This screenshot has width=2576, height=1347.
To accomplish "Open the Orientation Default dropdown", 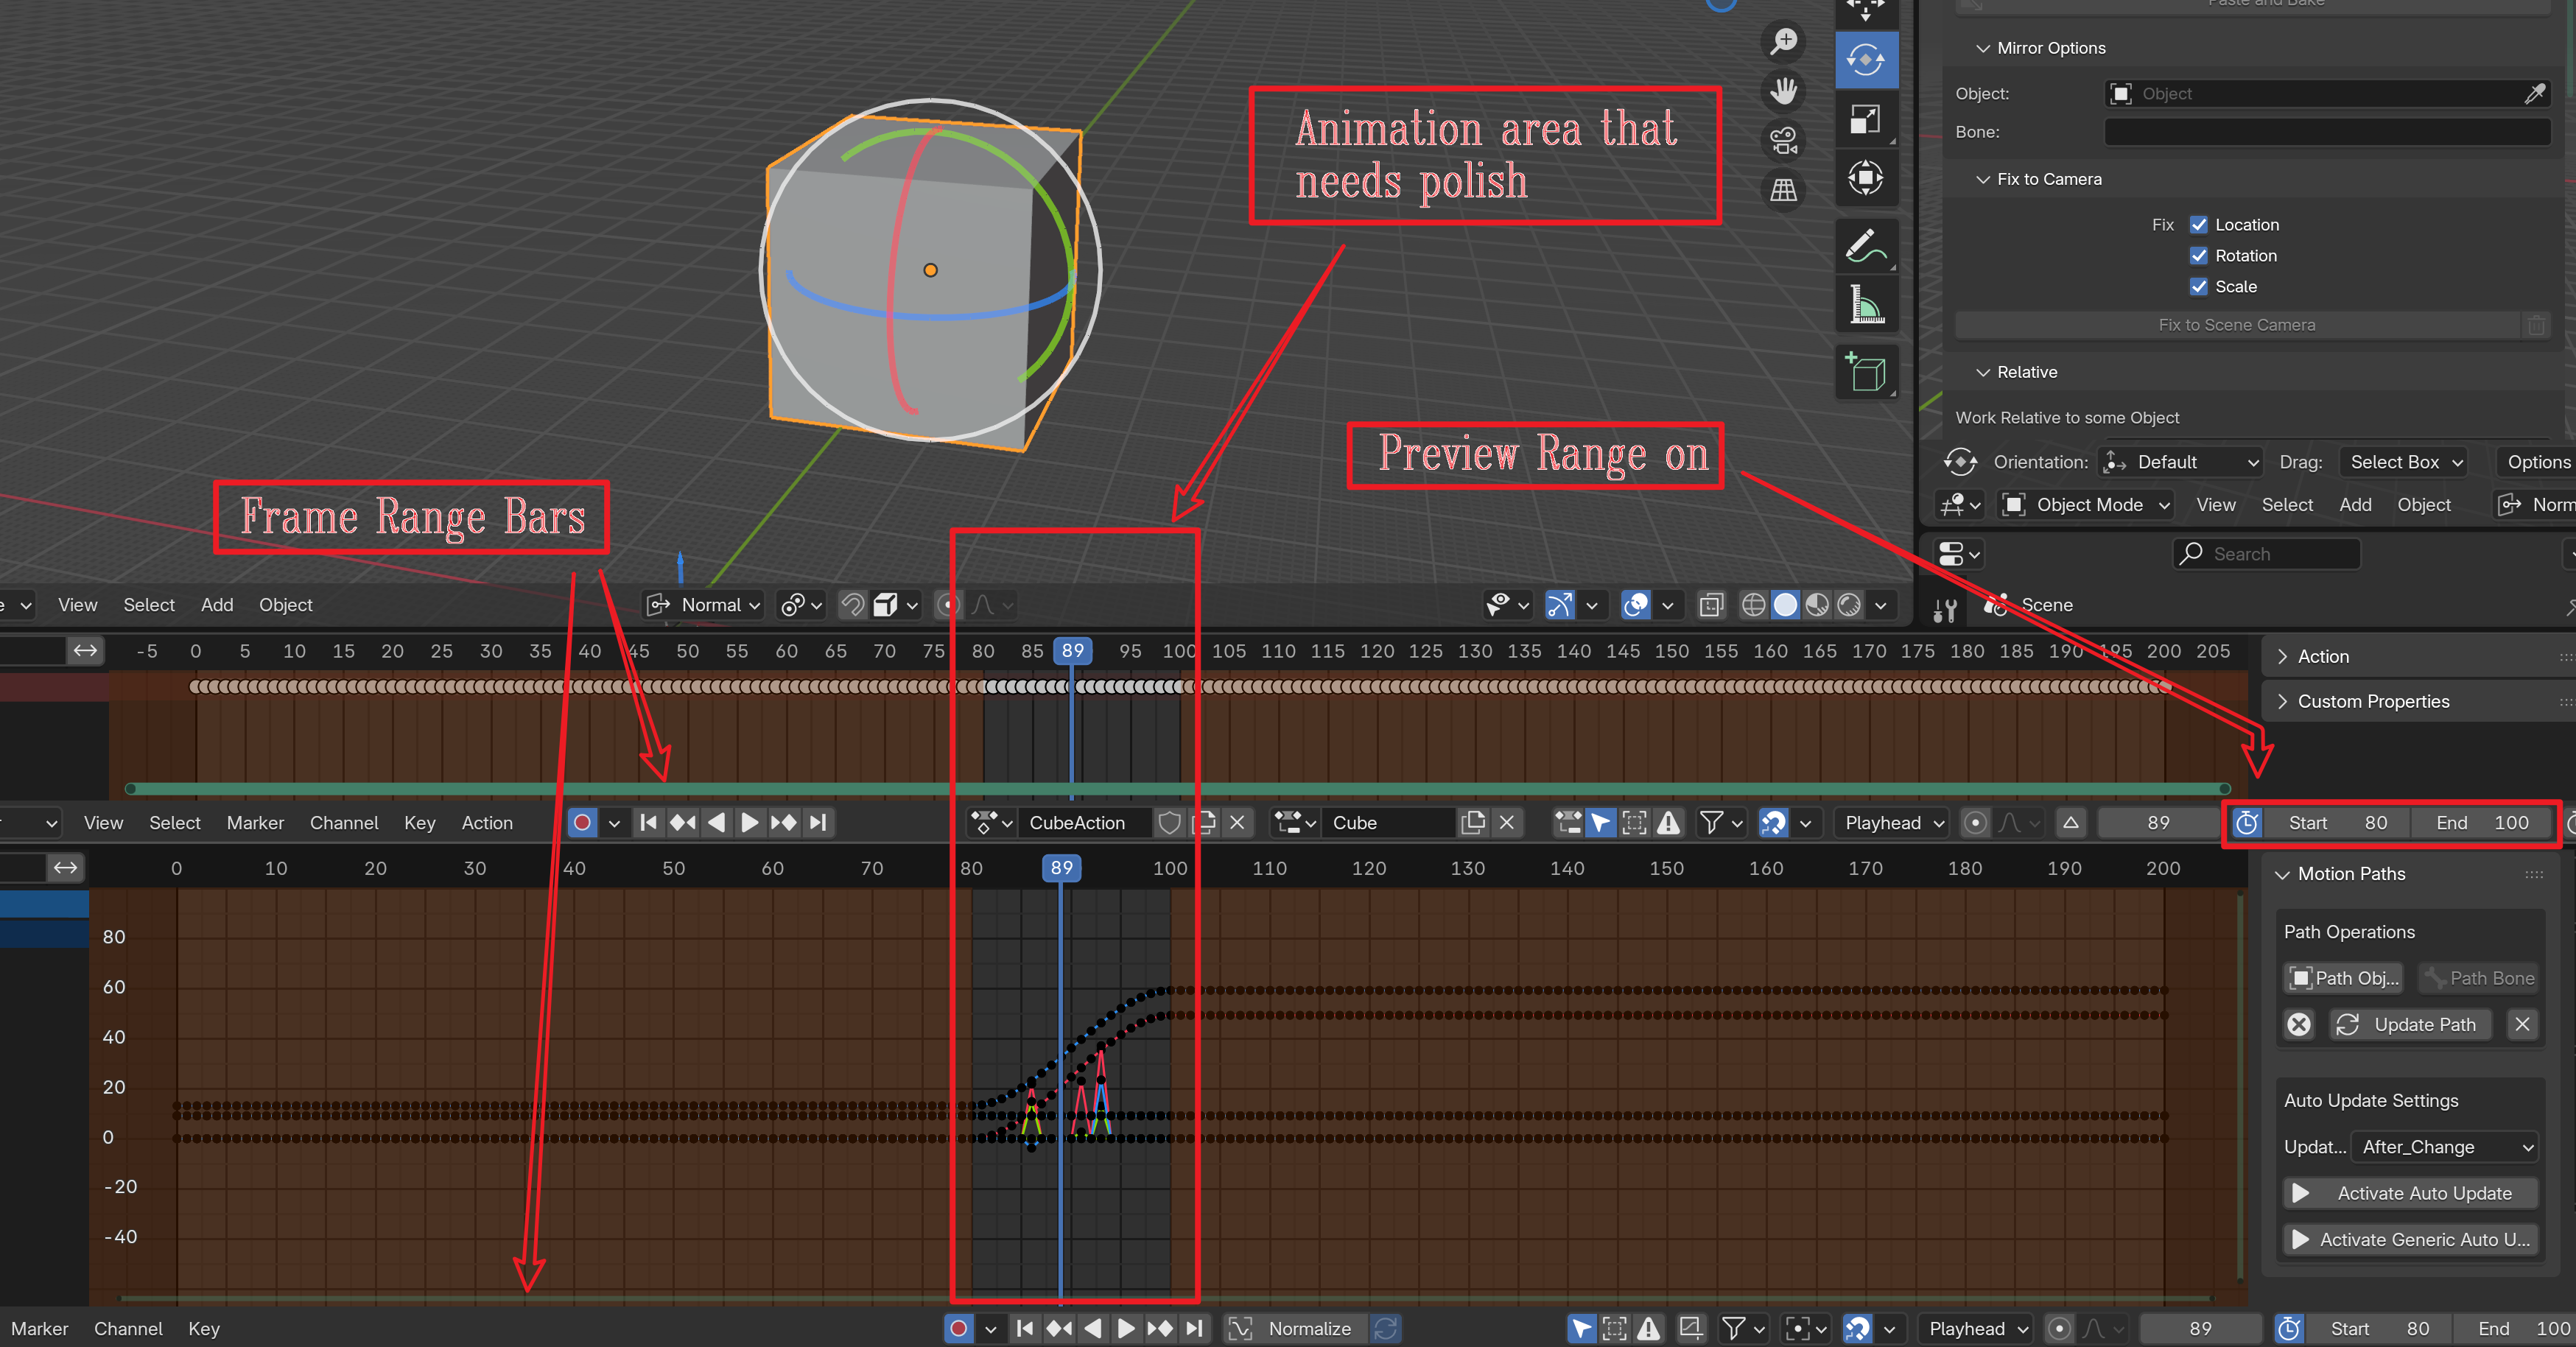I will coord(2181,462).
